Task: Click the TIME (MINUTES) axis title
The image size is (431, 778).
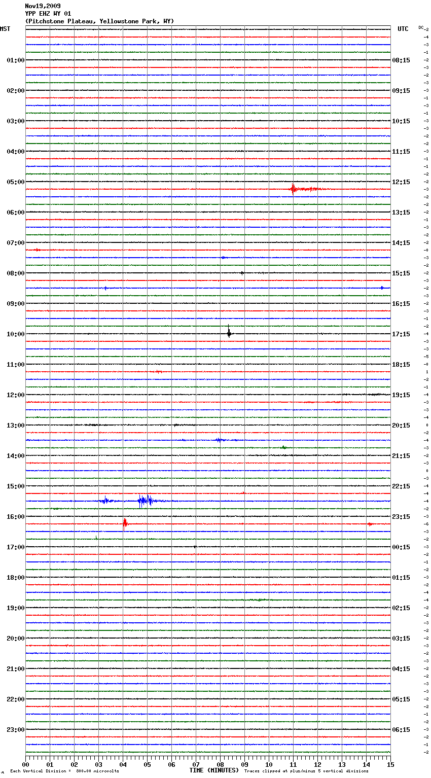Action: click(214, 770)
